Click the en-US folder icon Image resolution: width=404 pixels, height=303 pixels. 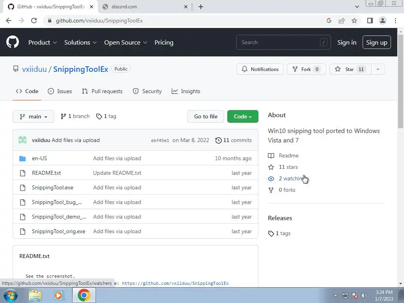(x=22, y=159)
